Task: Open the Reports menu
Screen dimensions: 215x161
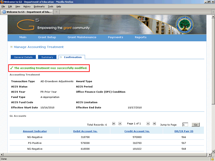Action: click(140, 37)
